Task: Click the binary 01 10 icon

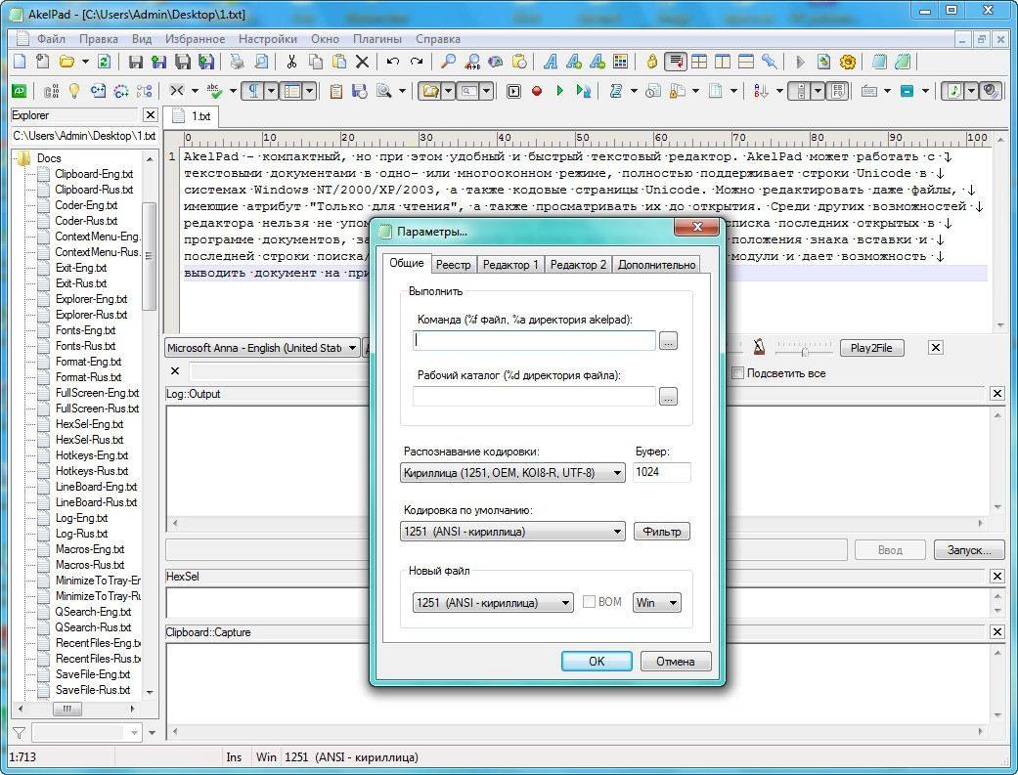Action: click(51, 91)
